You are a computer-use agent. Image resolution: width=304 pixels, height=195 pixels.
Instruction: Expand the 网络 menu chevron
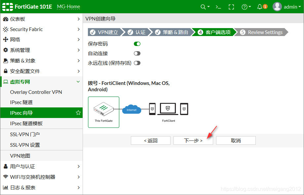click(79, 40)
